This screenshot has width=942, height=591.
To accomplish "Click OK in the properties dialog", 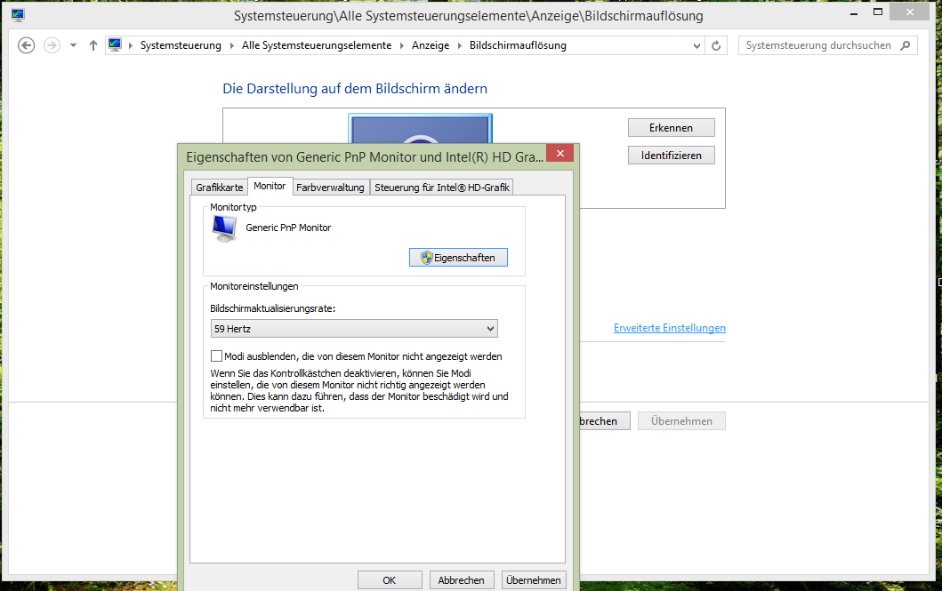I will 390,580.
